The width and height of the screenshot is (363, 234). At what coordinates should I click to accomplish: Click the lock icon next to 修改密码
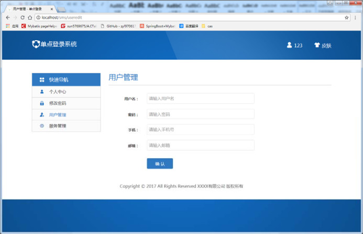(42, 103)
